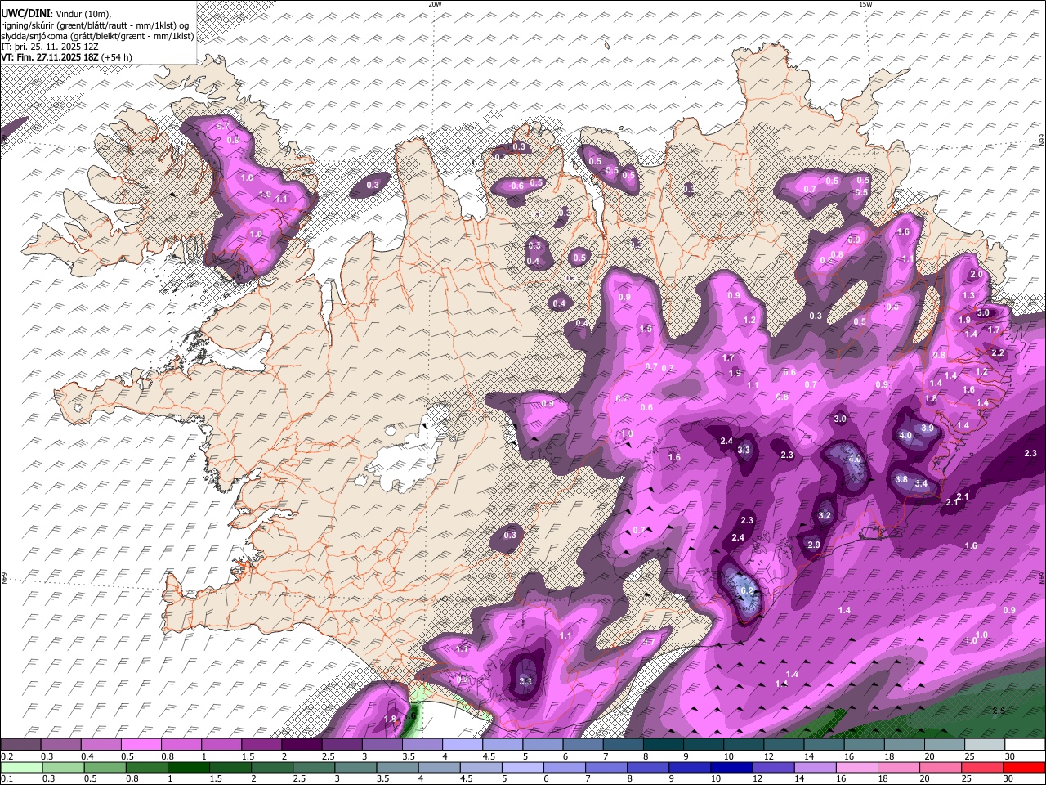
Task: Click the 3.8 value on the map
Action: [x=901, y=479]
